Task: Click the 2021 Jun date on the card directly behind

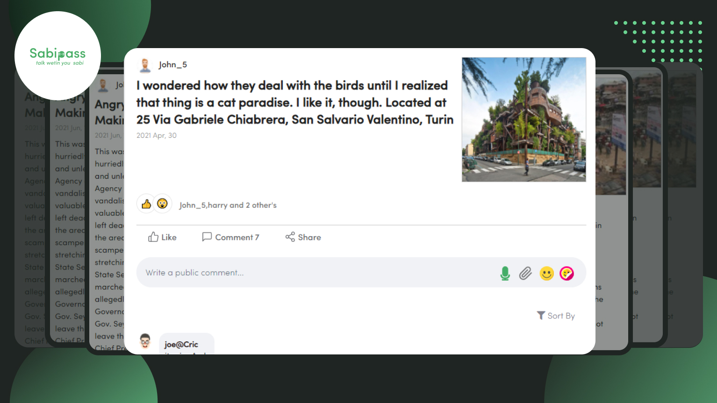Action: [108, 135]
